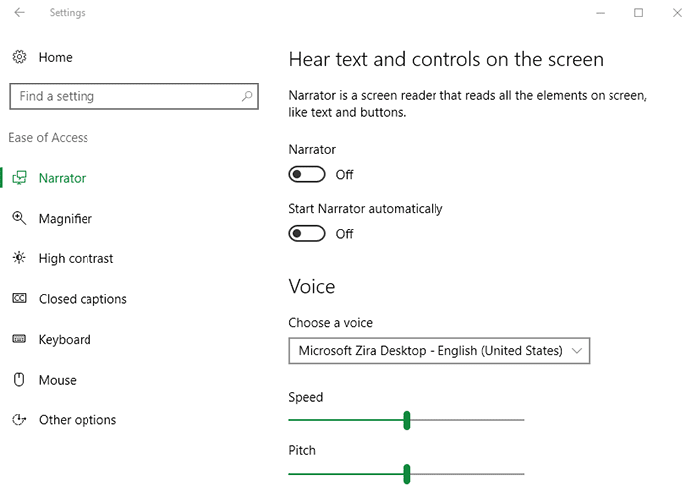Open the Other options page
697x497 pixels.
(78, 420)
